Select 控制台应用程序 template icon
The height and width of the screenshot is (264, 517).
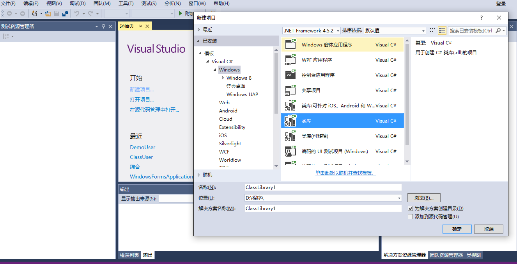click(x=291, y=75)
